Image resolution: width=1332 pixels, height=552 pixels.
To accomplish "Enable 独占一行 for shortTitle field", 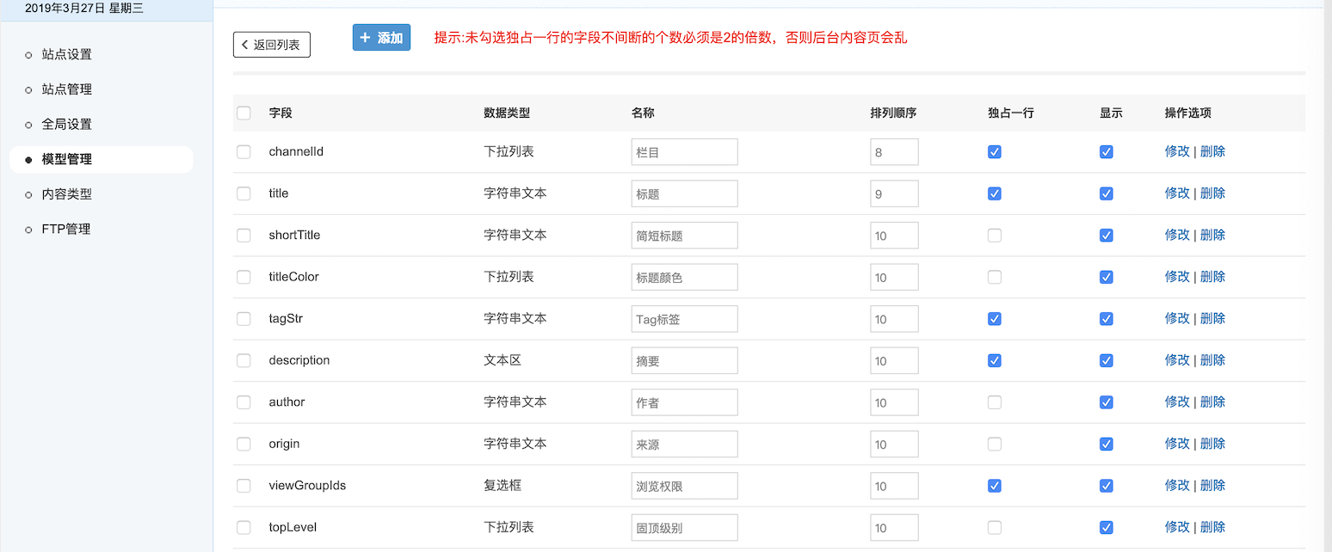I will pos(995,236).
